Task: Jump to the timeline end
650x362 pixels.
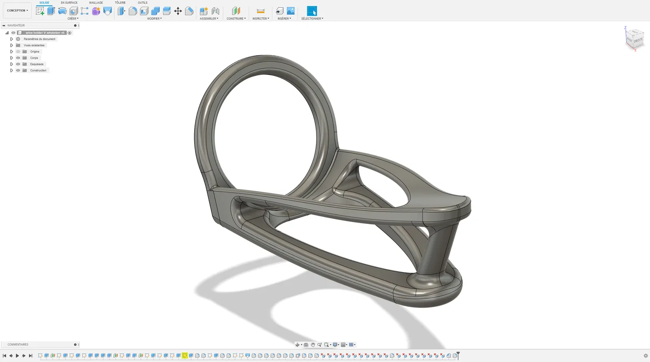Action: click(x=30, y=356)
